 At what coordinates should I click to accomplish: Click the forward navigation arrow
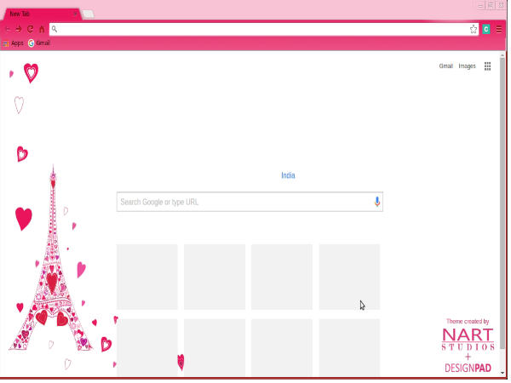click(x=19, y=29)
